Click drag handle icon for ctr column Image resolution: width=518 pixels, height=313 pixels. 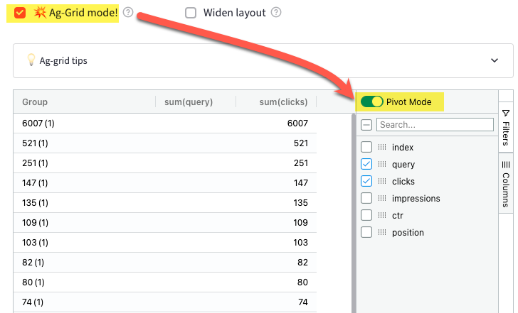pyautogui.click(x=382, y=215)
